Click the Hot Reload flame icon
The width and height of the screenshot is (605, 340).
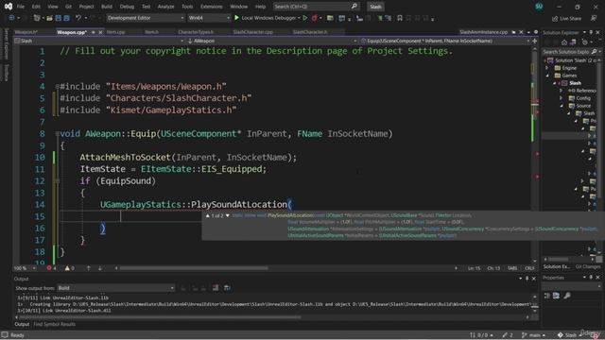315,18
